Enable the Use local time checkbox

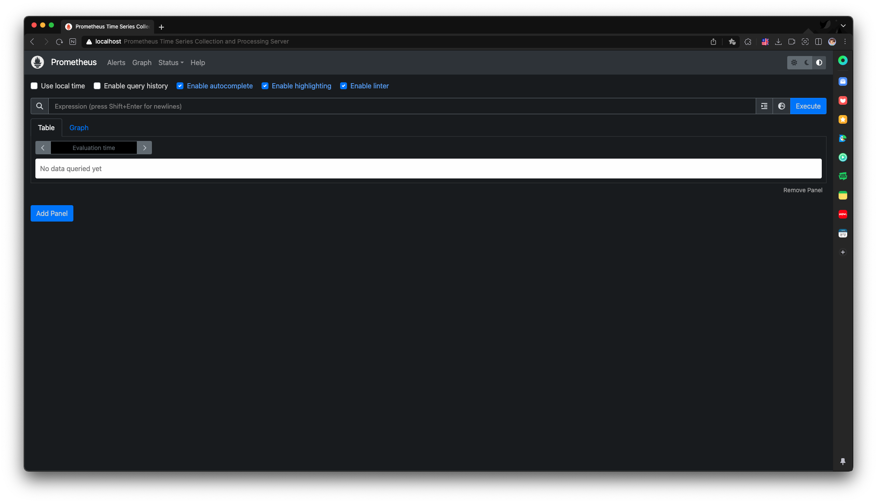pos(34,86)
